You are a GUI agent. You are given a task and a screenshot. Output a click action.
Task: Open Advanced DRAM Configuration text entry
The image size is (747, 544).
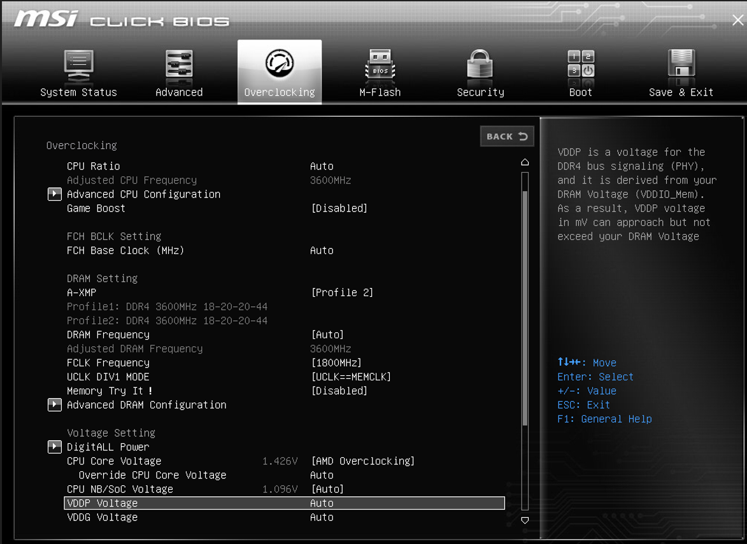pyautogui.click(x=146, y=405)
